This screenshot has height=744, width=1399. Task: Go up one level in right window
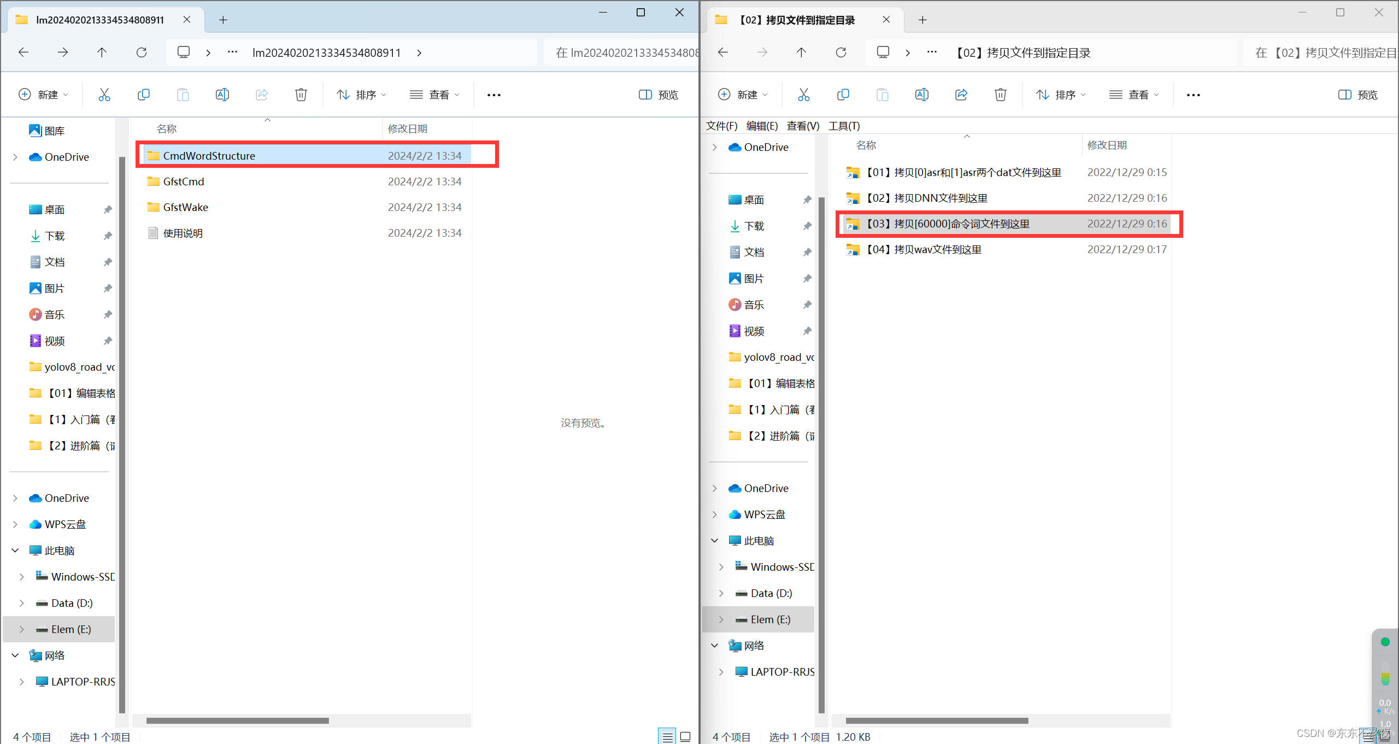(801, 52)
